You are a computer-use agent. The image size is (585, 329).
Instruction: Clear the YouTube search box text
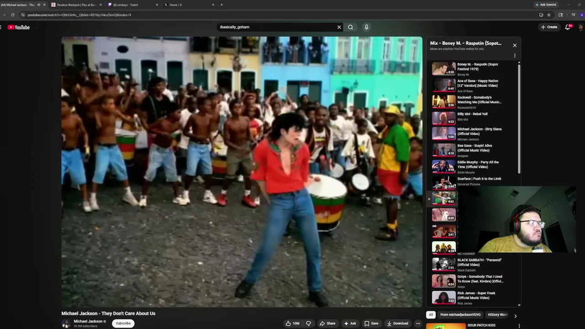tap(339, 27)
